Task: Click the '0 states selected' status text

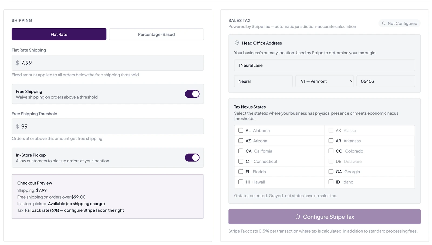Action: click(x=285, y=196)
